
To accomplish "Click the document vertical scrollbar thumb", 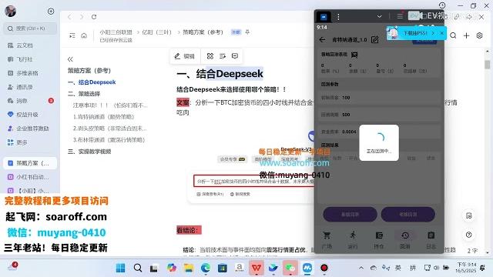I will (488, 65).
